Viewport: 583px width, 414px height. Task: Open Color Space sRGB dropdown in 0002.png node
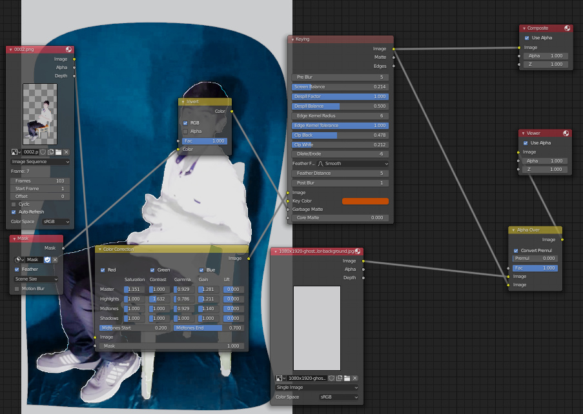pos(56,222)
